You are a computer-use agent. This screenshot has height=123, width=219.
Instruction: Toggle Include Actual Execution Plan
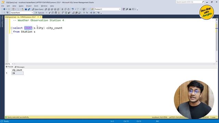click(63, 13)
